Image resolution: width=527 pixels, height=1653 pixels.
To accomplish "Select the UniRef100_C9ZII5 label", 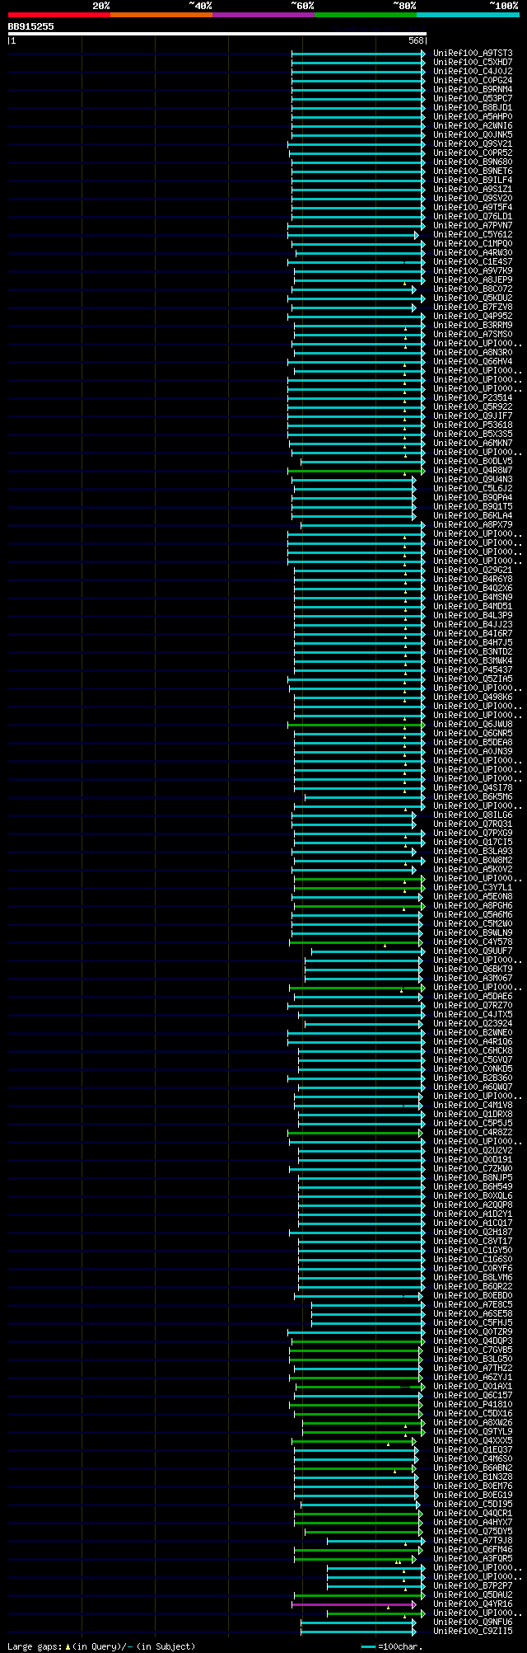I will coord(473,1631).
